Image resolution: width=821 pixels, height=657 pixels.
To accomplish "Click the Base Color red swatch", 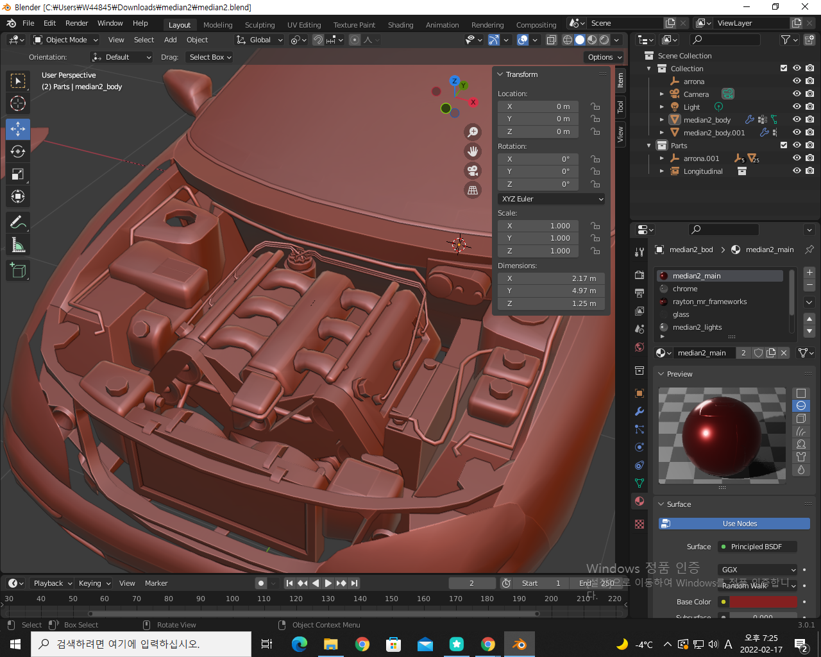I will [763, 602].
